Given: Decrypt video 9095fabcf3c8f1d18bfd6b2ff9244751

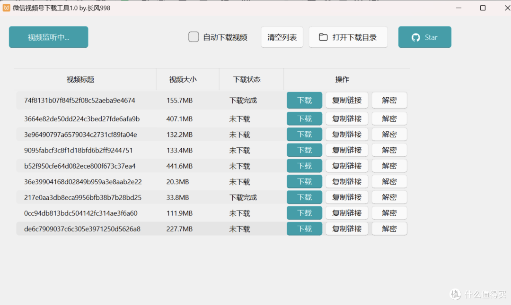Looking at the screenshot, I should tap(389, 150).
